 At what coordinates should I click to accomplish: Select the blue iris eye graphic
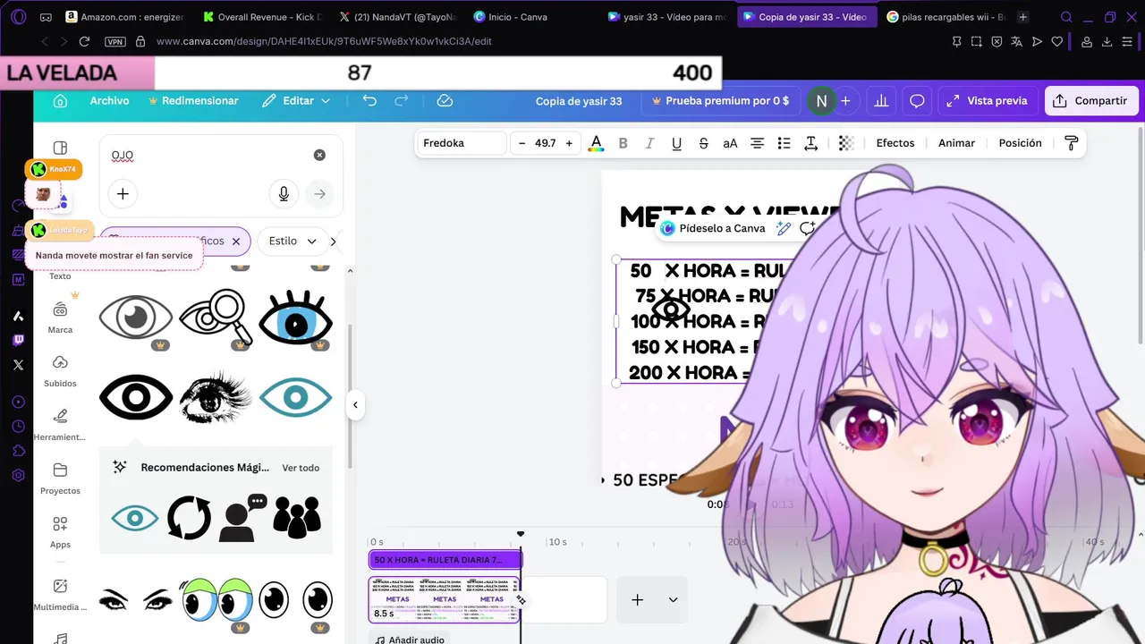[295, 318]
